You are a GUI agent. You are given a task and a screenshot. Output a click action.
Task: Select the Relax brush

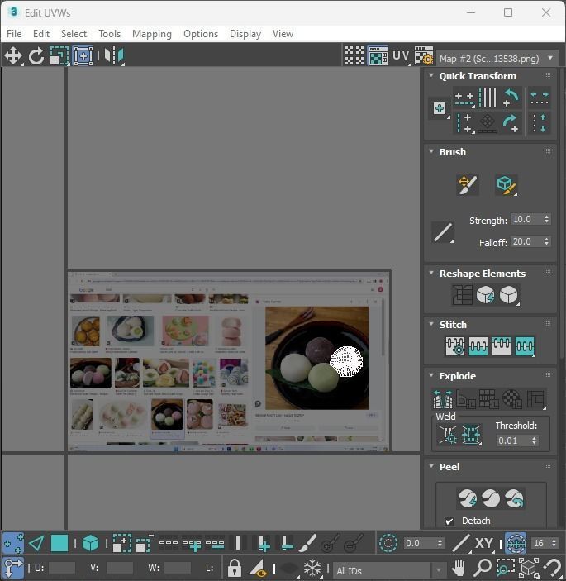[x=506, y=185]
